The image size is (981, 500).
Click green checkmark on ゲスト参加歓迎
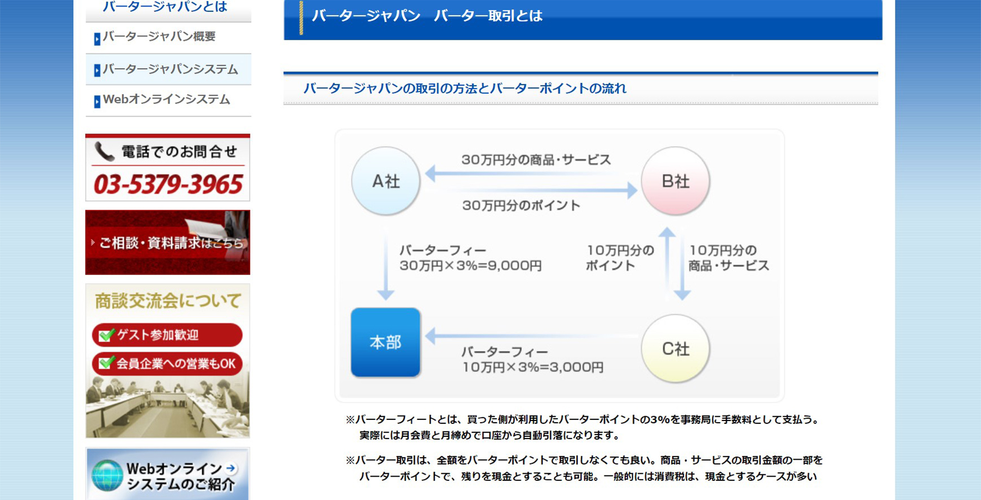click(x=106, y=335)
